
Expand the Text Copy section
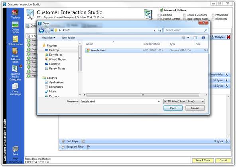coord(63,141)
